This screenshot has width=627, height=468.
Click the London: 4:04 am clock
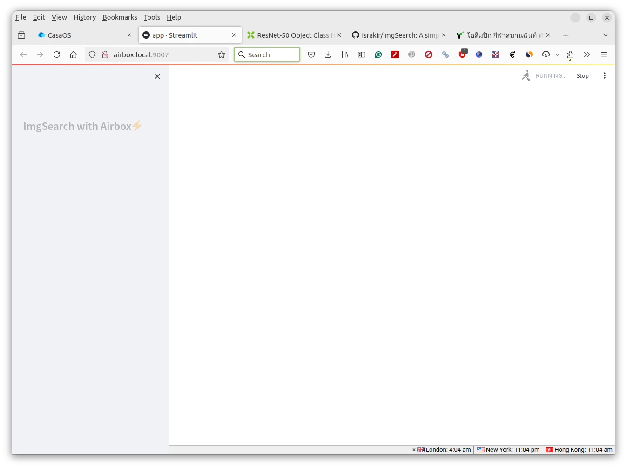444,450
